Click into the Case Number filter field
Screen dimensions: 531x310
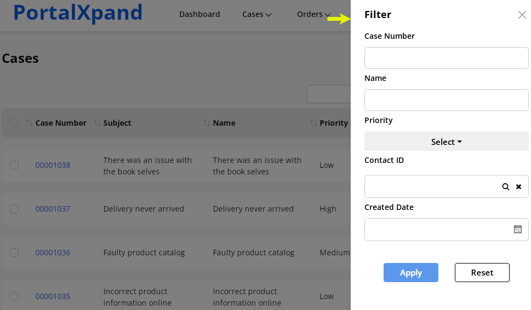446,58
